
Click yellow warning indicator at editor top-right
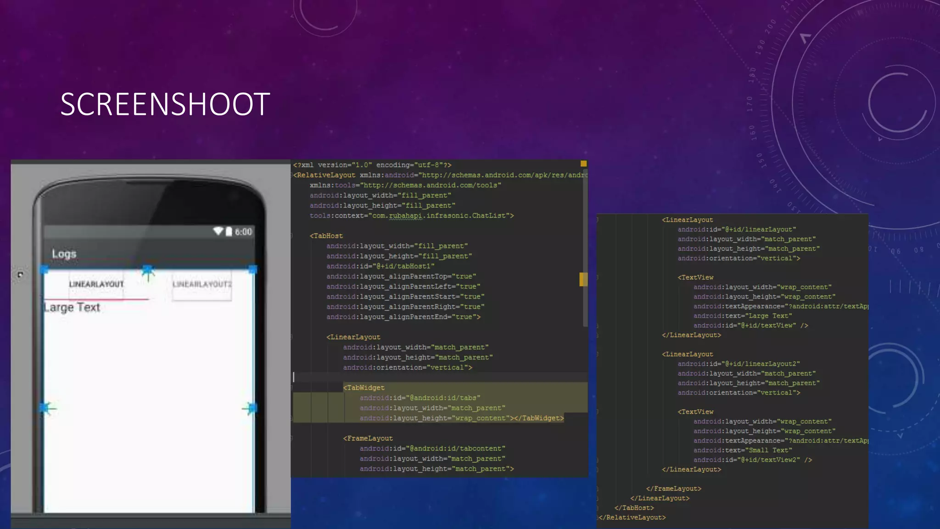[x=583, y=163]
